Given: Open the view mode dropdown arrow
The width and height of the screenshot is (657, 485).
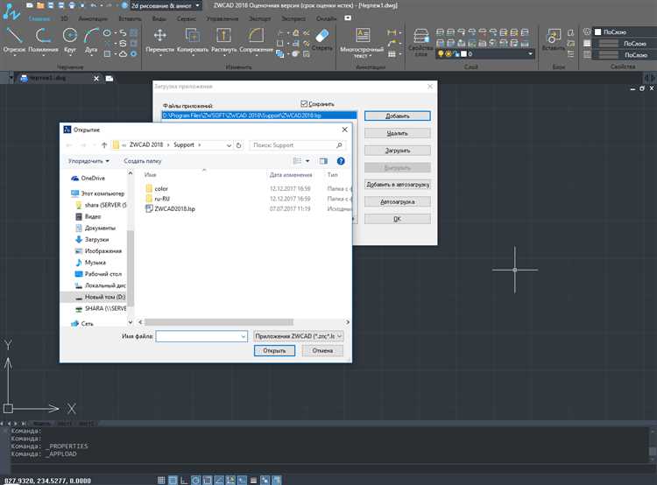Looking at the screenshot, I should point(307,161).
